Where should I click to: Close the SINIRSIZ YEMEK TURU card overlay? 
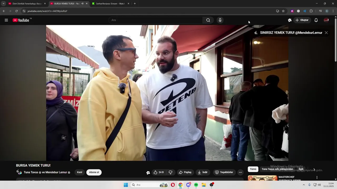tap(326, 33)
